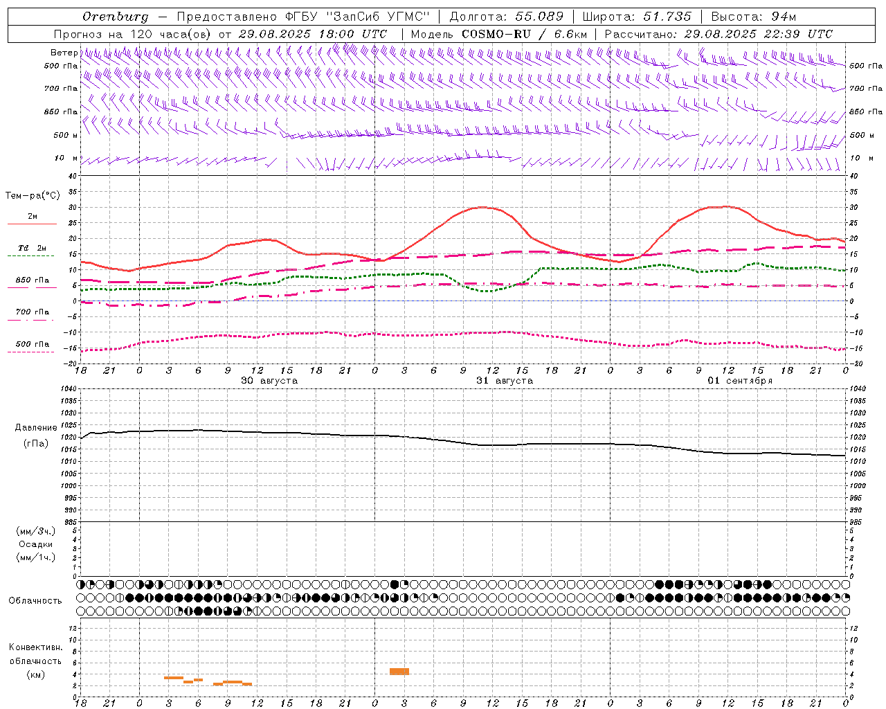Click the Облачность panel label
Viewport: 886px width, 709px height.
click(35, 601)
